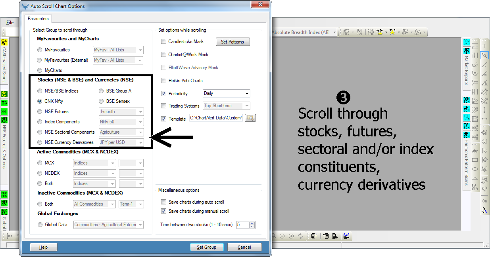Screen dimensions: 490x257
Task: Click the zoom in magnifier in bottom toolbar
Action: point(291,236)
